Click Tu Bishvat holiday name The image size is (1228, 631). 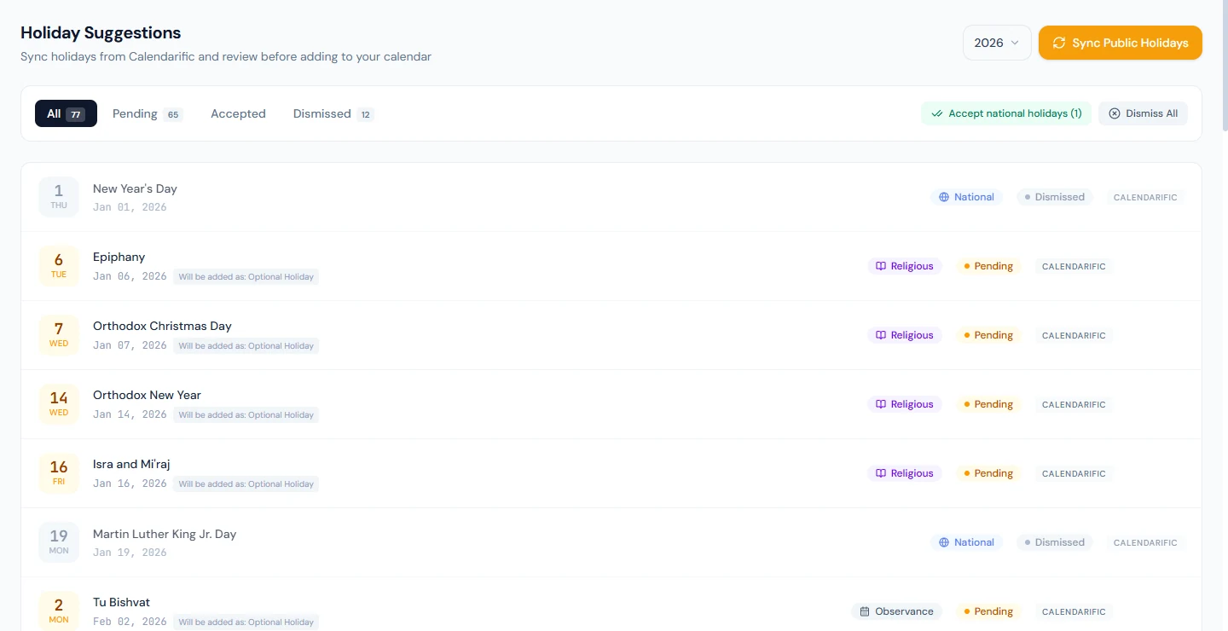pos(121,602)
